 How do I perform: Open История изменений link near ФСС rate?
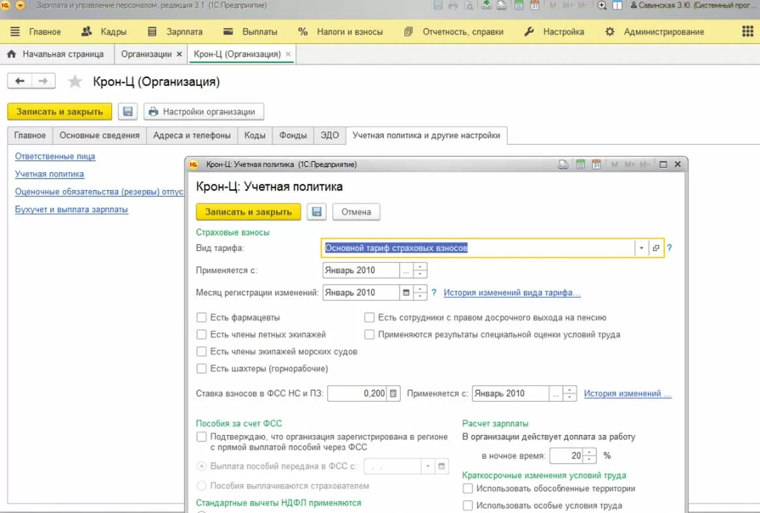pyautogui.click(x=628, y=393)
